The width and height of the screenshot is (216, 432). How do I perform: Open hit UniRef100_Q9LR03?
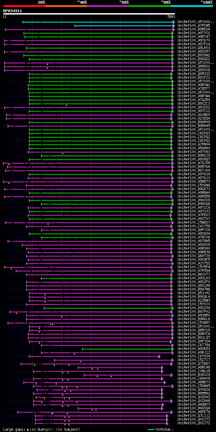pos(194,48)
